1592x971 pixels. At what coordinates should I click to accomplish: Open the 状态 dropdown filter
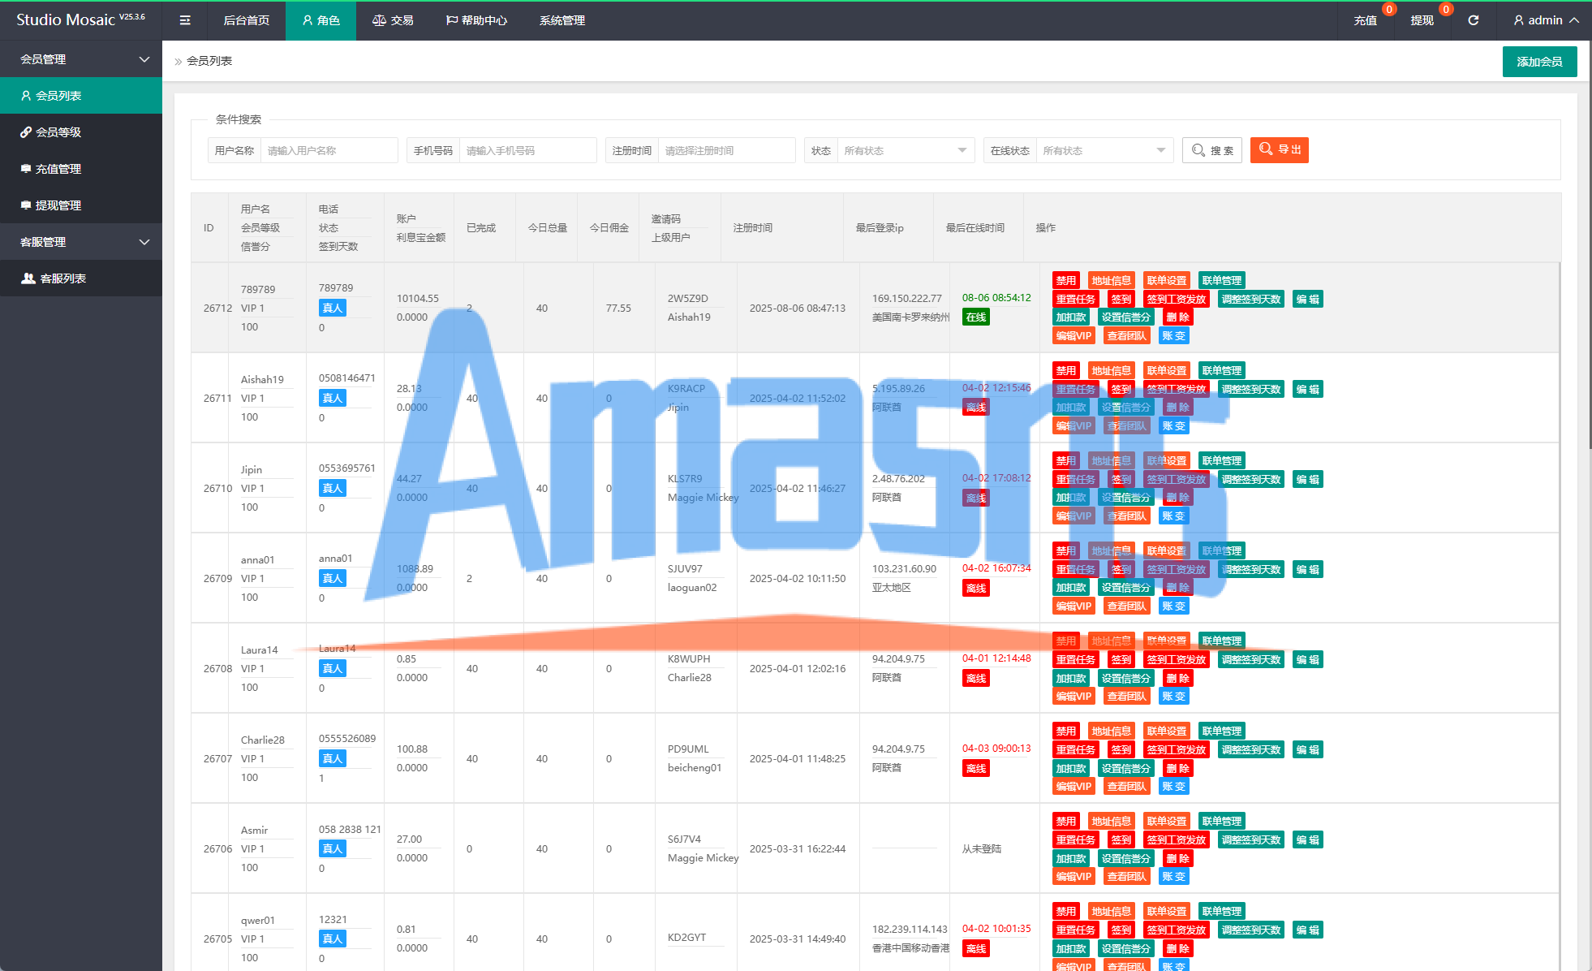click(905, 150)
